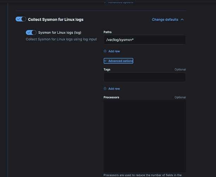Open the partially visible Advanced options link above the section
This screenshot has height=177, width=216.
(119, 2)
